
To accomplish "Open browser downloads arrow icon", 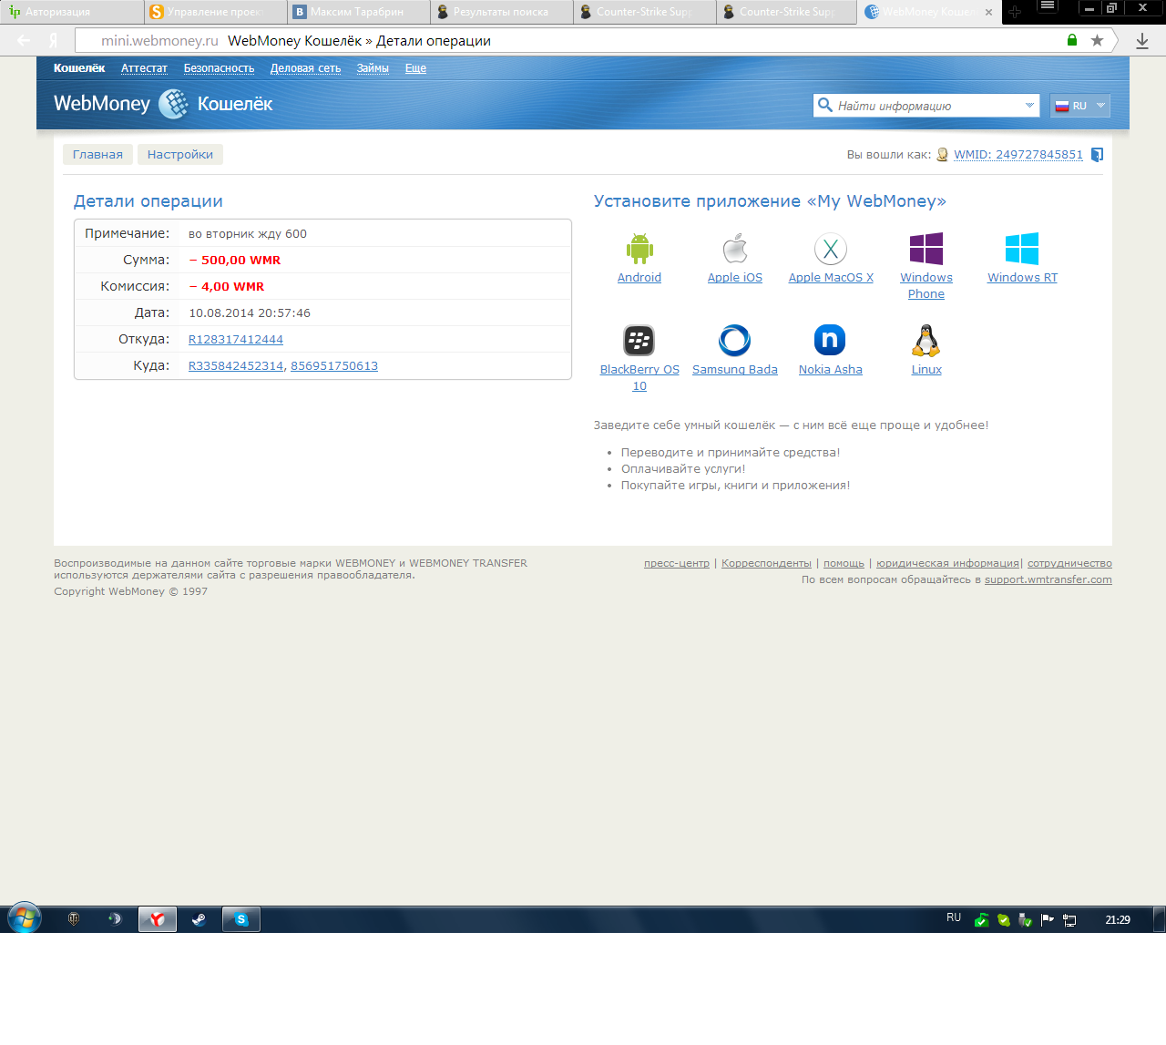I will coord(1142,40).
